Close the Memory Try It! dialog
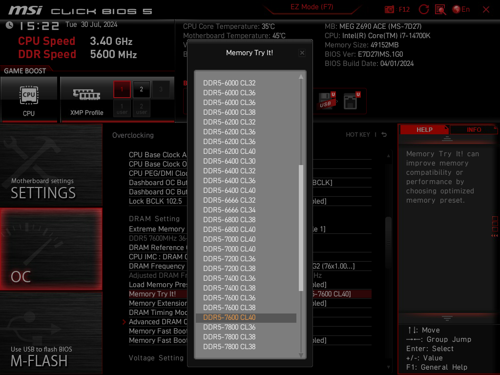 click(x=302, y=53)
